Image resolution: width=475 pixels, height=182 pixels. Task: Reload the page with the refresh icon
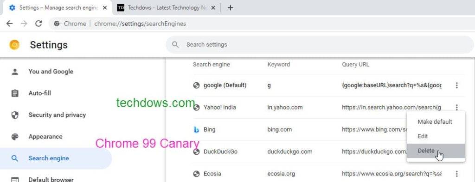pos(39,24)
